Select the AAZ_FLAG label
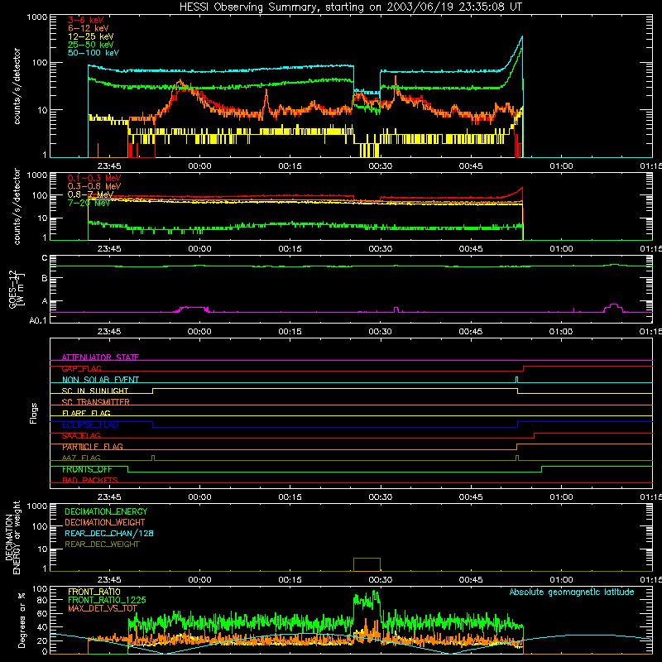Screen dimensions: 662x662 point(81,458)
